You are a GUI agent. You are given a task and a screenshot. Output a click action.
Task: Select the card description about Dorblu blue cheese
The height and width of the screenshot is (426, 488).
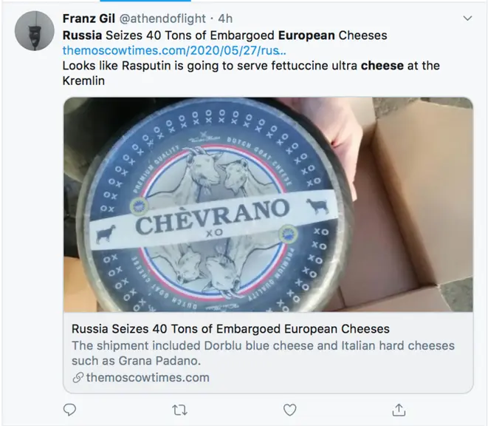click(263, 353)
